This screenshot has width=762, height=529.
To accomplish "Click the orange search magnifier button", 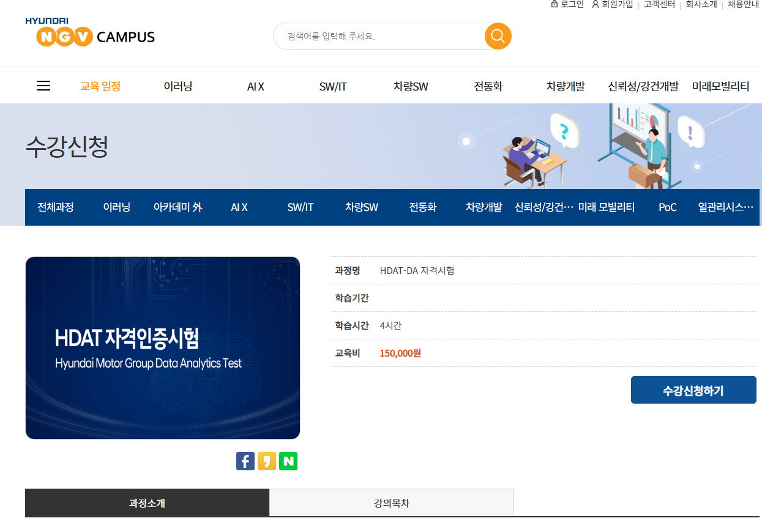I will [498, 36].
